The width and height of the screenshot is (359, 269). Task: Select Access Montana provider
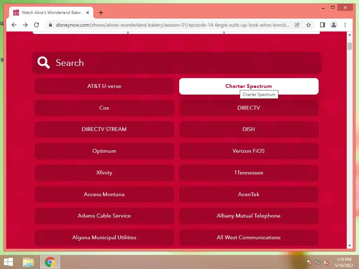104,194
